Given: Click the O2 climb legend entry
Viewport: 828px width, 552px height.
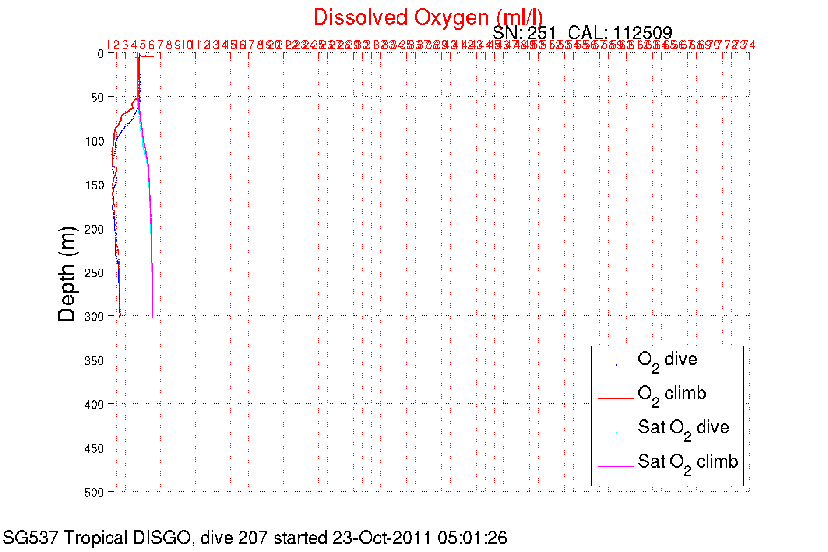Looking at the screenshot, I should pos(672,396).
